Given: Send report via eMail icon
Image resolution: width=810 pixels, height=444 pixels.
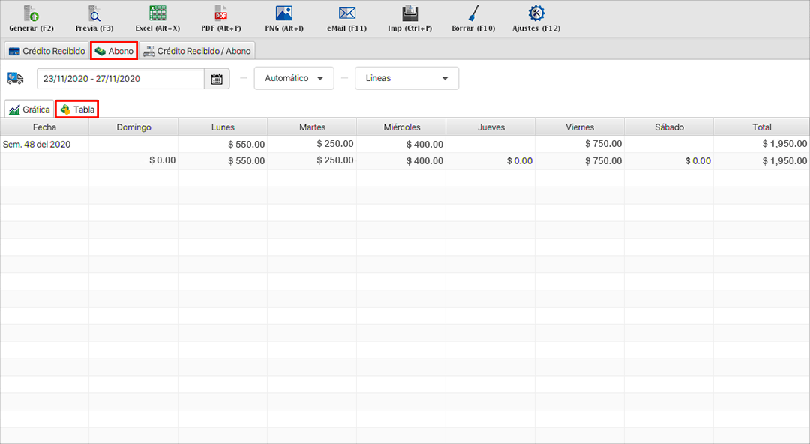Looking at the screenshot, I should click(346, 13).
